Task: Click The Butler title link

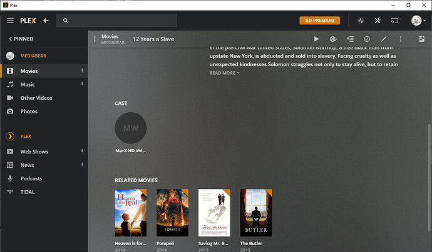Action: 251,243
